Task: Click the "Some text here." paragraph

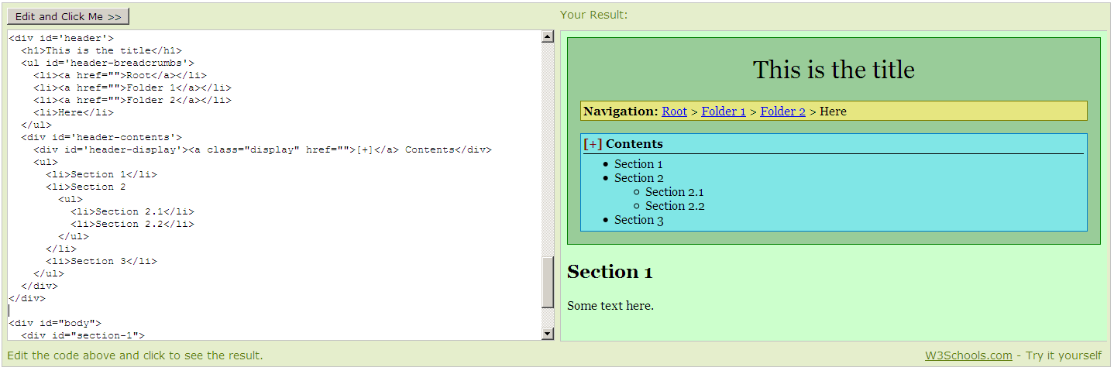Action: tap(610, 306)
